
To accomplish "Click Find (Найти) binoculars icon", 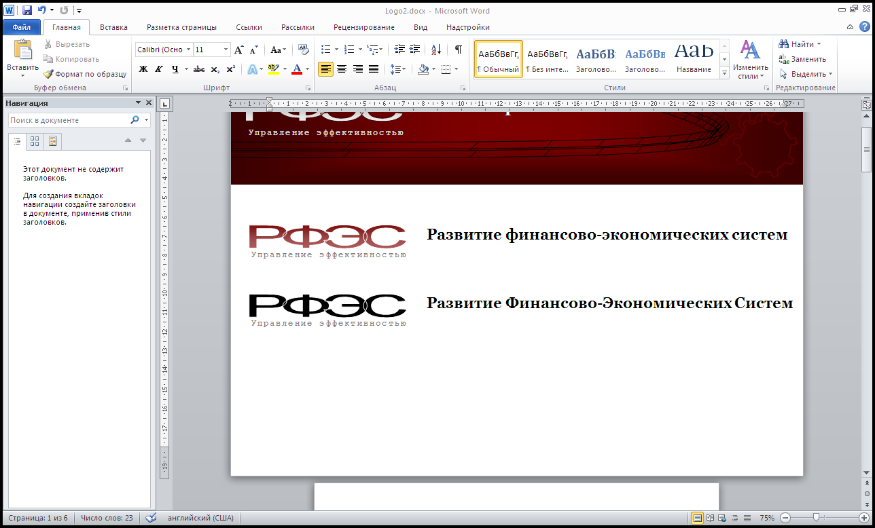I will [784, 44].
